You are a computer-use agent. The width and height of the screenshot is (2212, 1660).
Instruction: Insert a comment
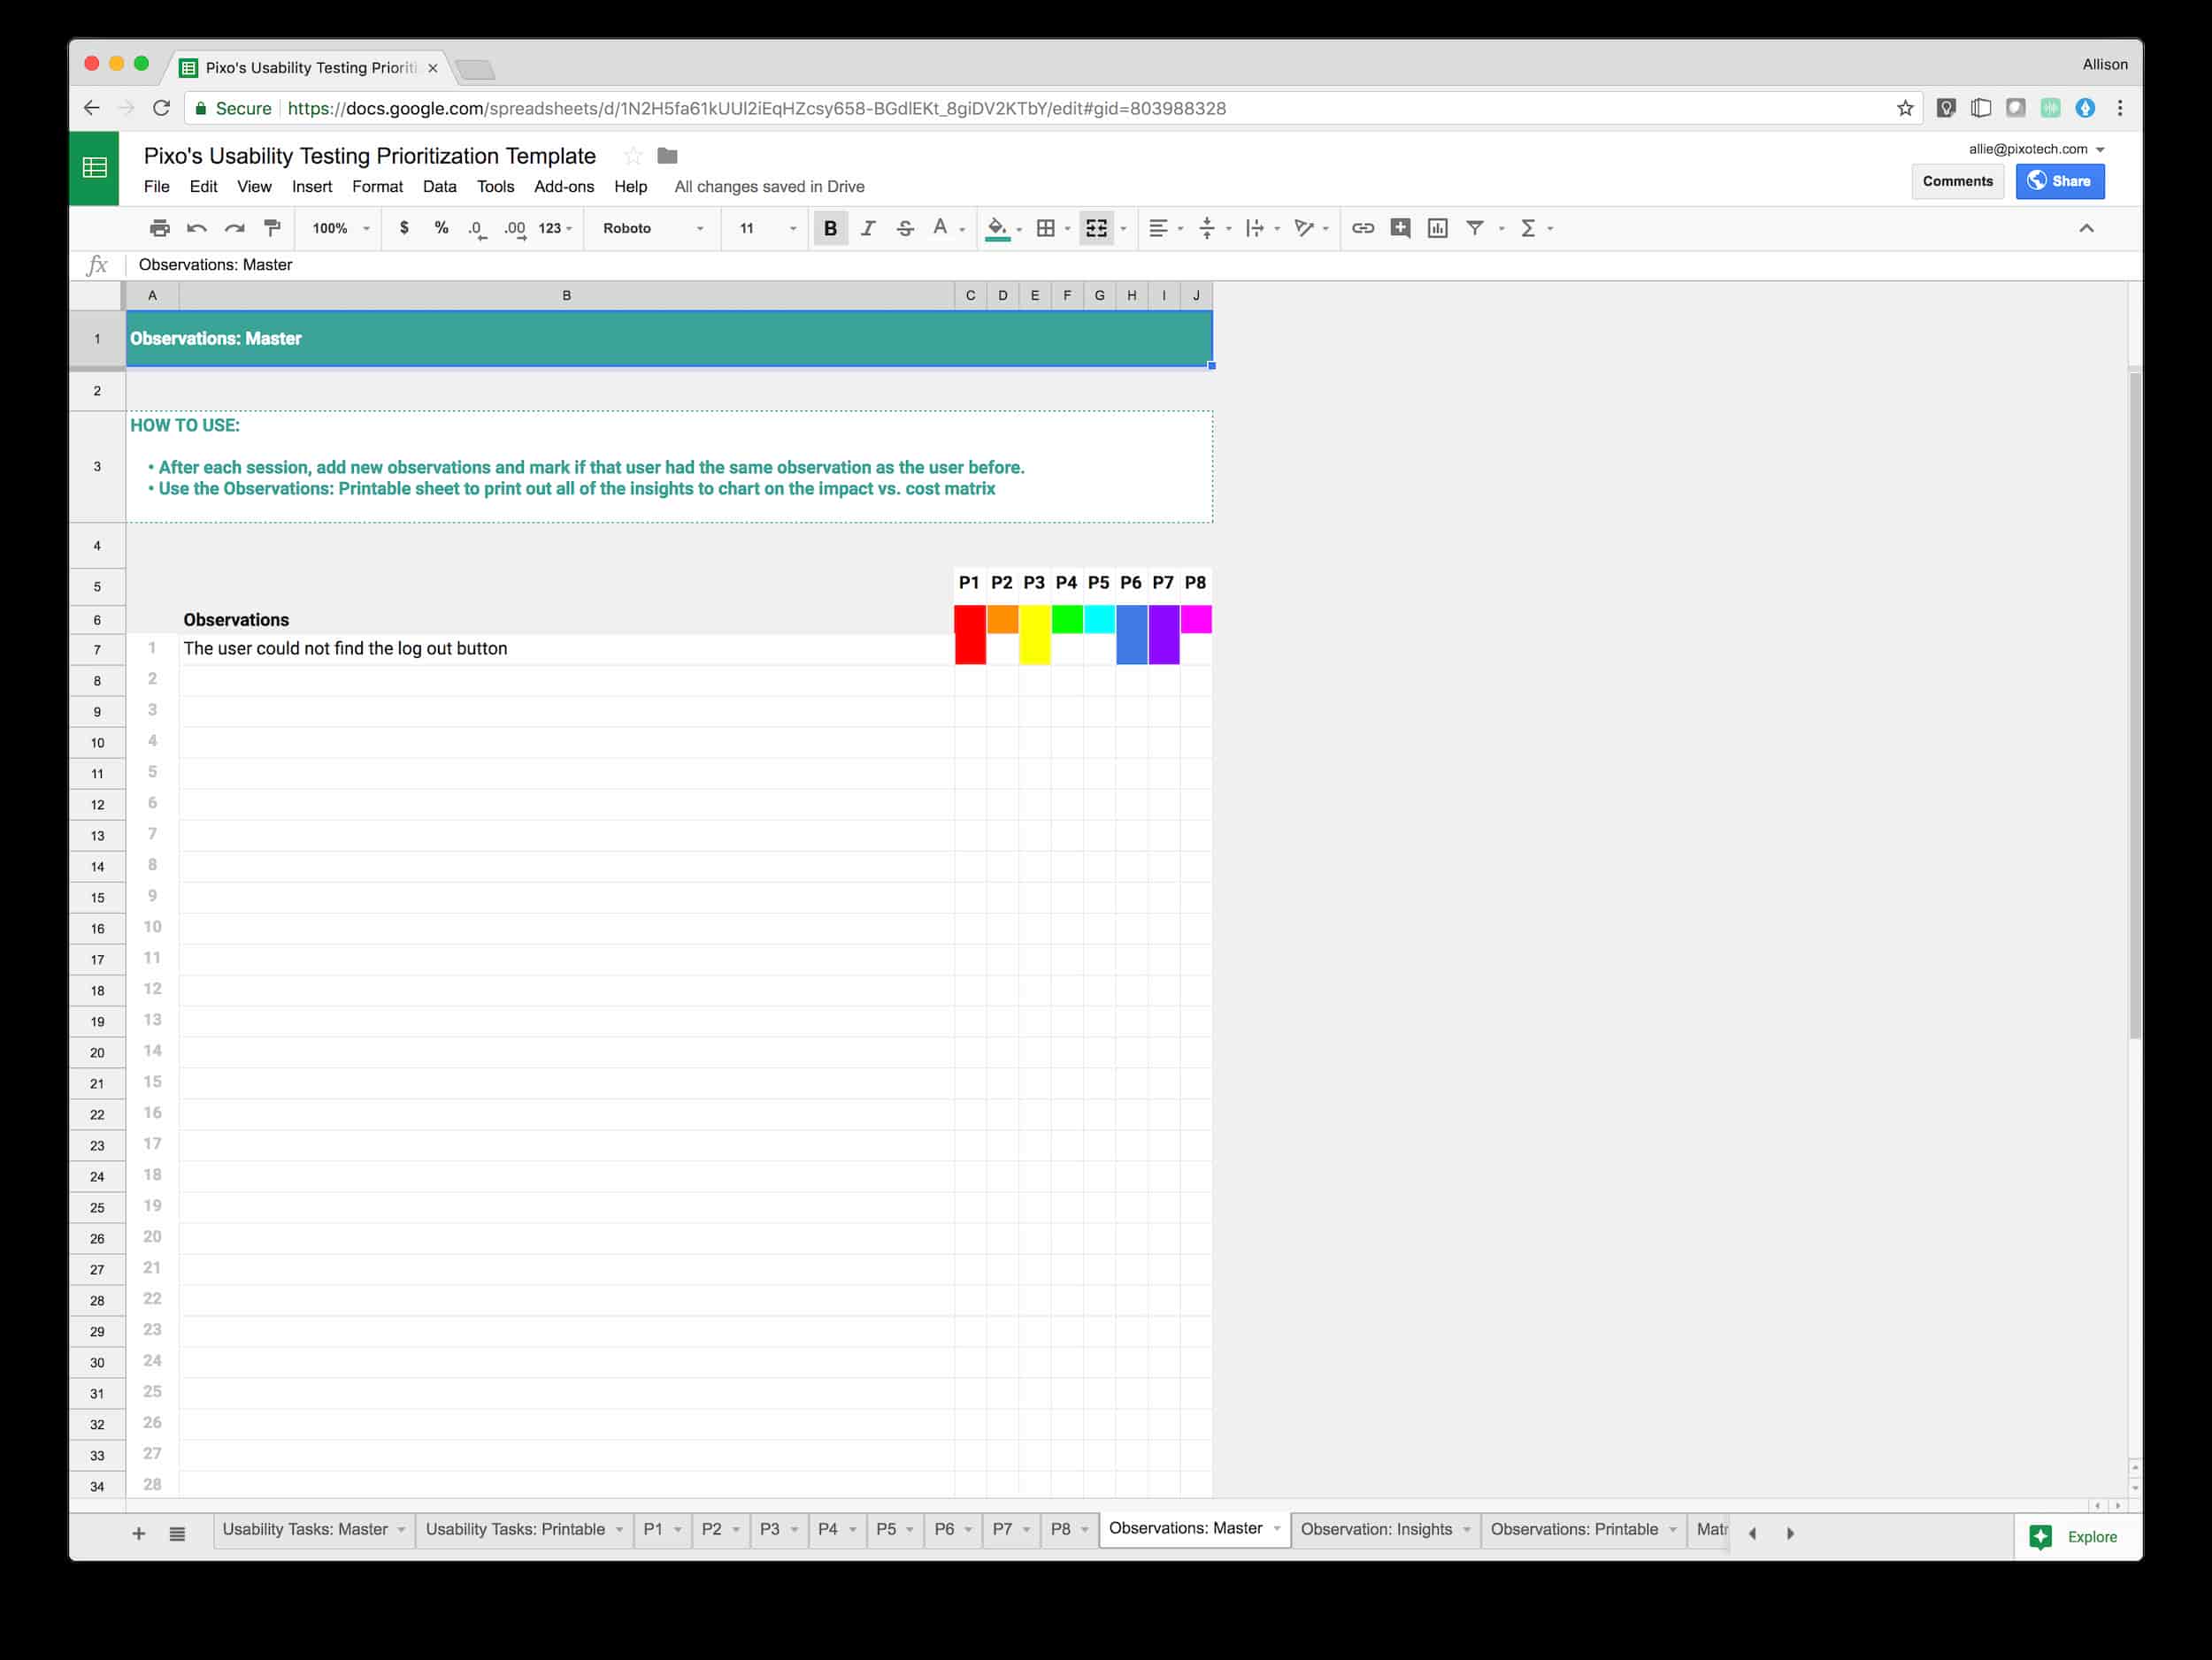[x=1400, y=228]
